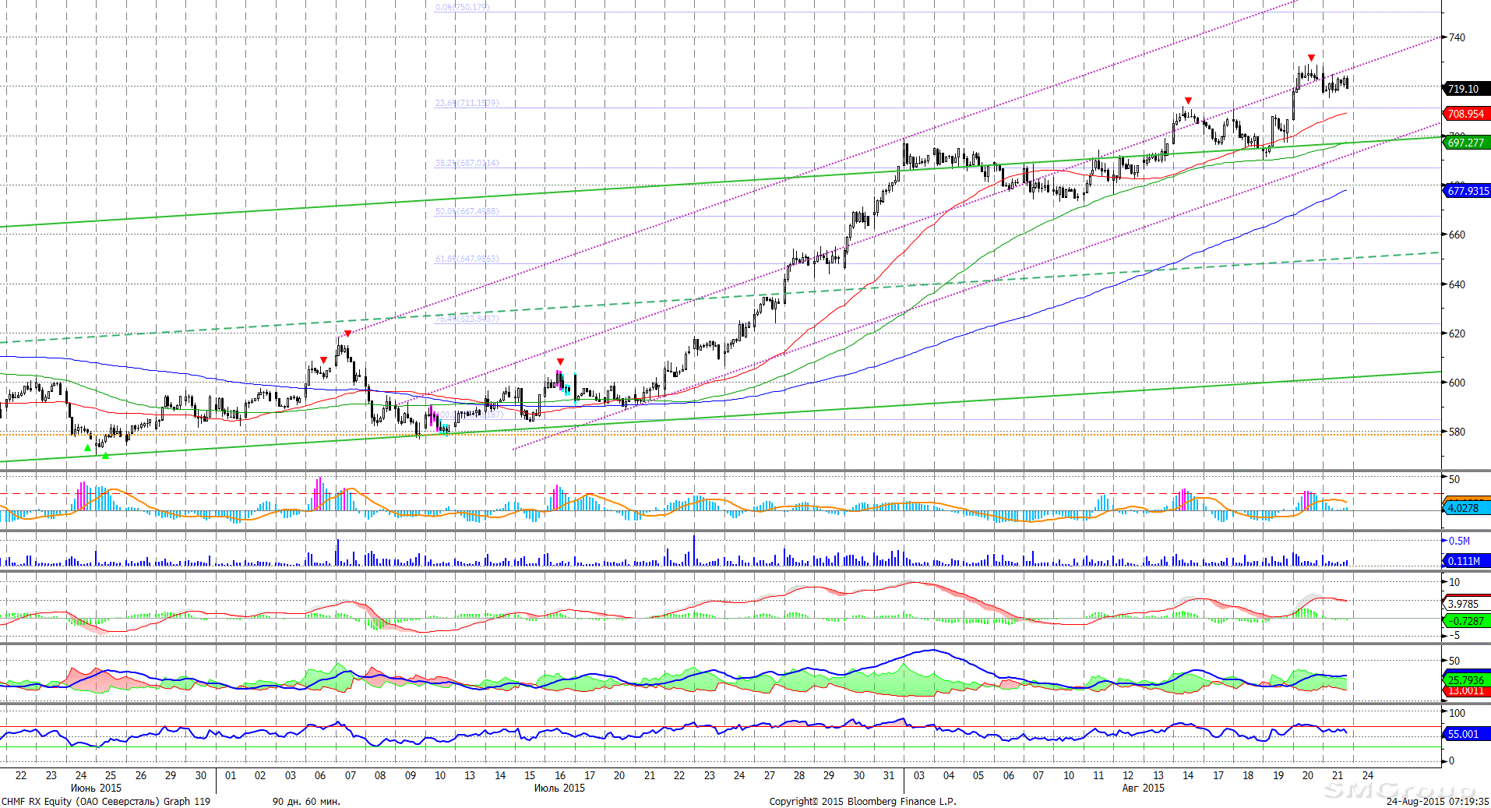Click the 24-Aug-2015 07:19:35 timestamp

1437,801
